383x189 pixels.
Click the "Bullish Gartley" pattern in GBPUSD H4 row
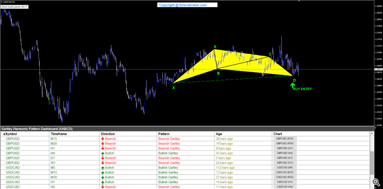point(168,153)
